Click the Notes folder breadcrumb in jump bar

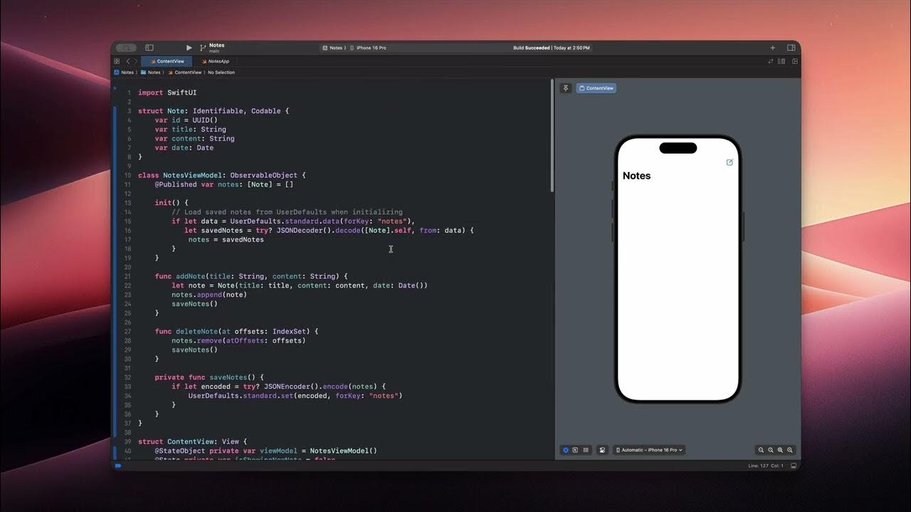(151, 73)
